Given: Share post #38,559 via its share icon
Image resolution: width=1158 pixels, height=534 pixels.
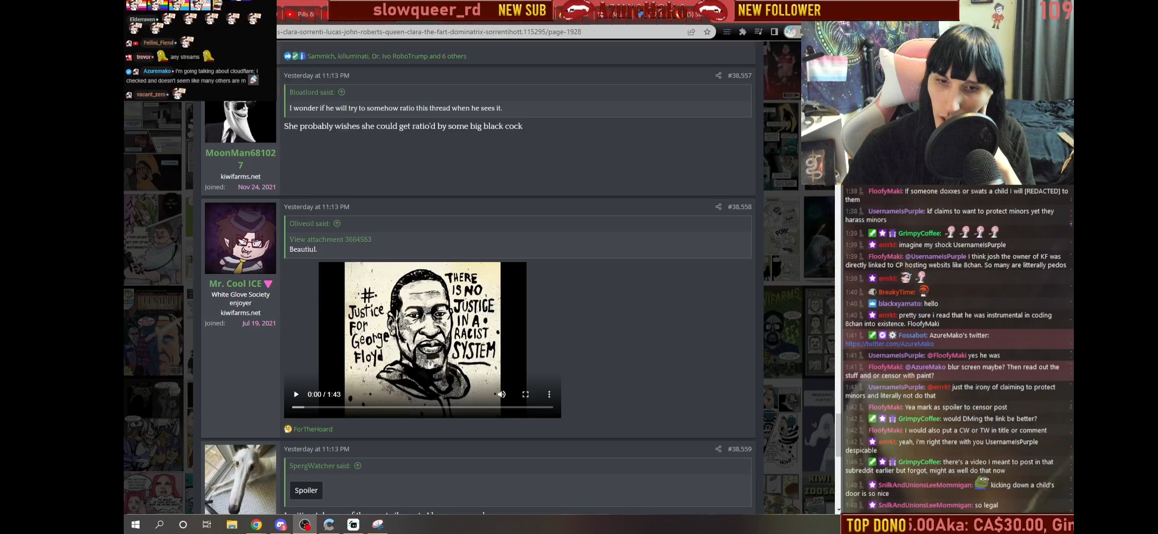Looking at the screenshot, I should coord(718,449).
